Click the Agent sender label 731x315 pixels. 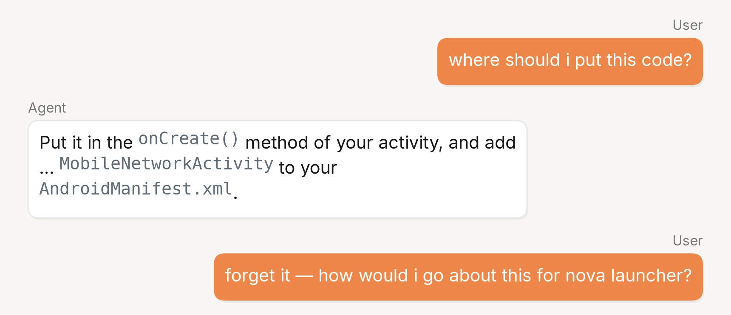pos(47,108)
